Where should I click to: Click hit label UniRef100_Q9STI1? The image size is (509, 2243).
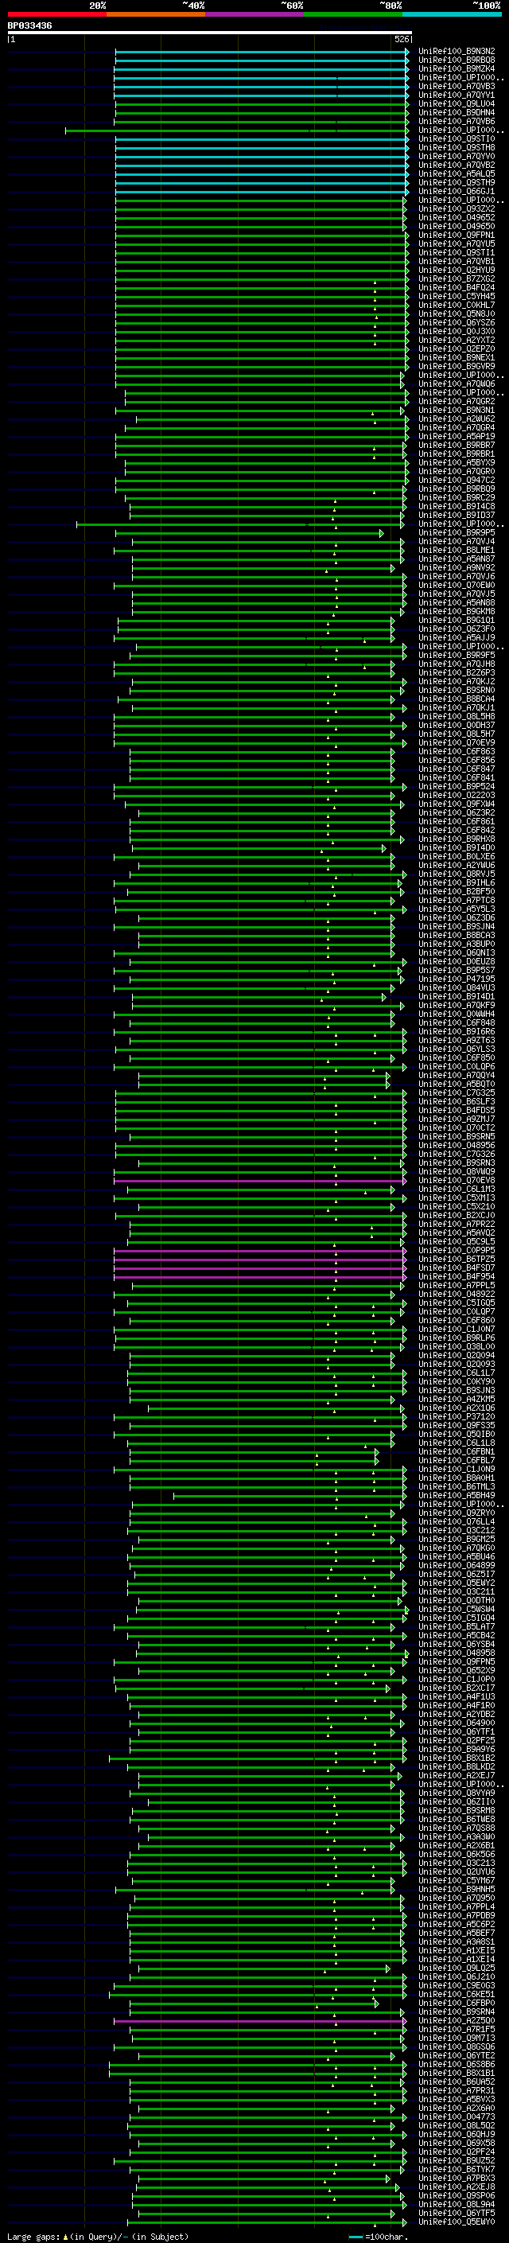click(x=457, y=252)
